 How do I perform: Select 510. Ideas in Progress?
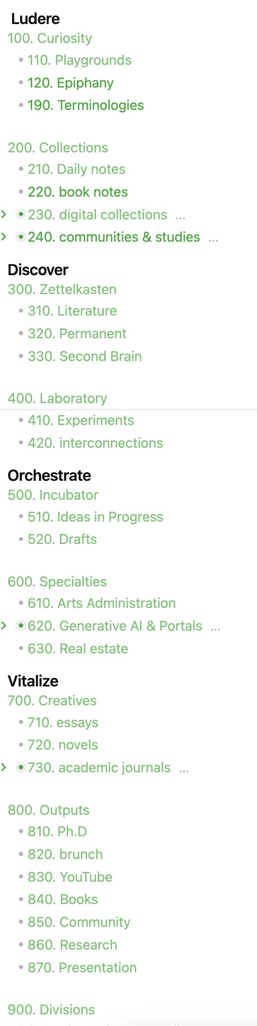point(95,517)
